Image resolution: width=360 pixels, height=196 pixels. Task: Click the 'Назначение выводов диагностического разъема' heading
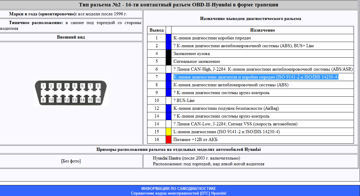click(x=251, y=19)
